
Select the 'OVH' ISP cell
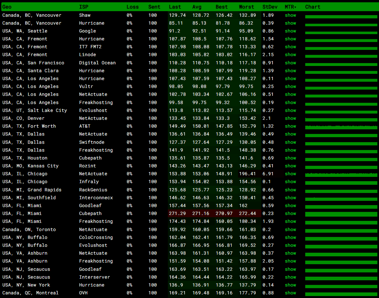pyautogui.click(x=83, y=293)
